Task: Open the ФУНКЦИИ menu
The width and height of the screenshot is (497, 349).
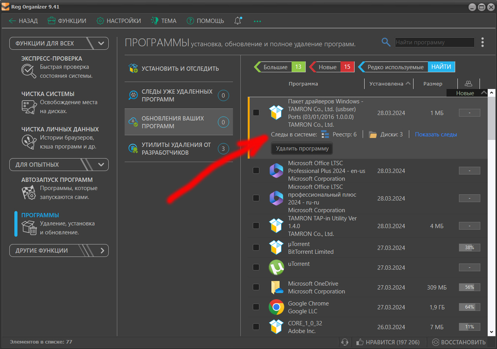Action: point(67,21)
